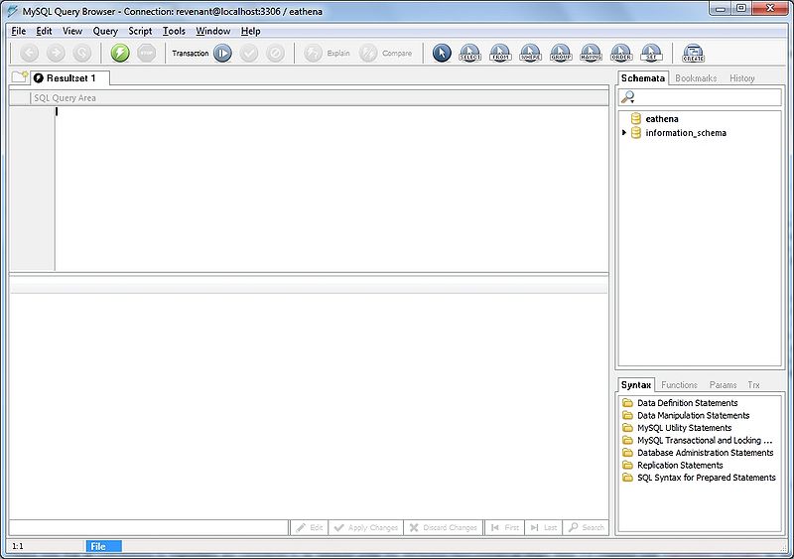Switch to the History tab
794x559 pixels.
pyautogui.click(x=741, y=78)
